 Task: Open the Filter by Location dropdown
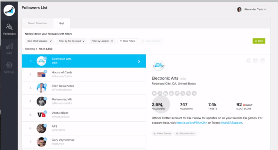click(x=102, y=41)
